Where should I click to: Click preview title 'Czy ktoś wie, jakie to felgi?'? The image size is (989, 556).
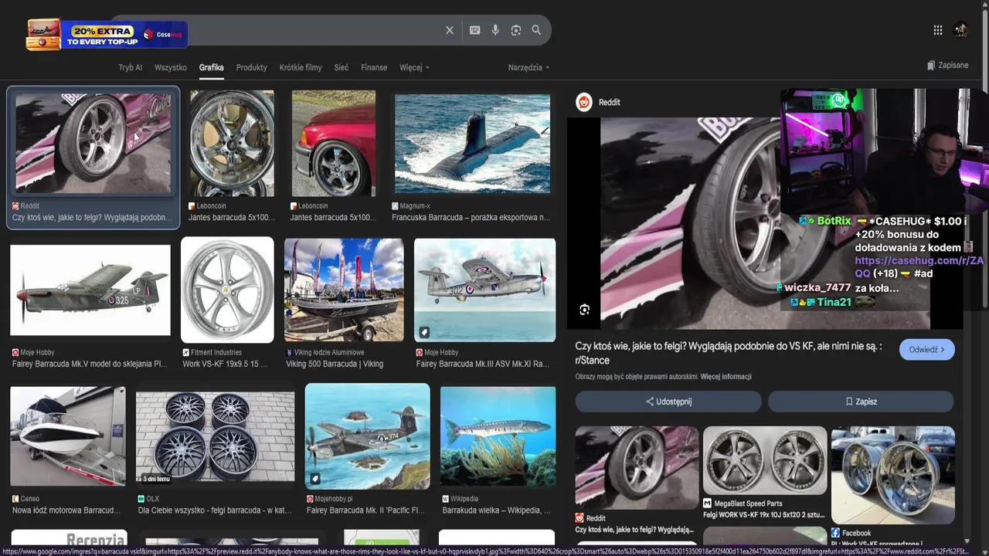(x=729, y=353)
